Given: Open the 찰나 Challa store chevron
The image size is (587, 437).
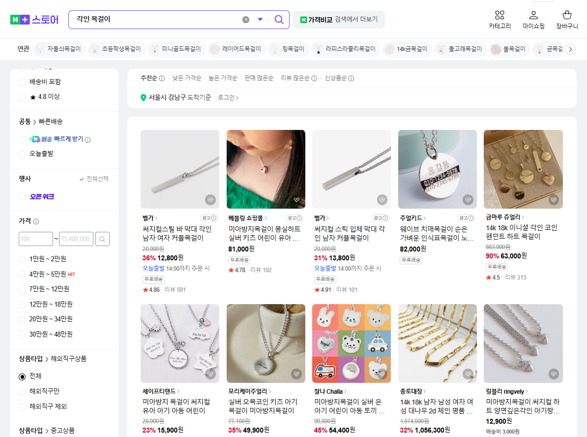Looking at the screenshot, I should [x=345, y=392].
